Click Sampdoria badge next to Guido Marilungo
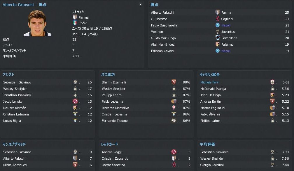This screenshot has width=294, height=171. point(217,38)
